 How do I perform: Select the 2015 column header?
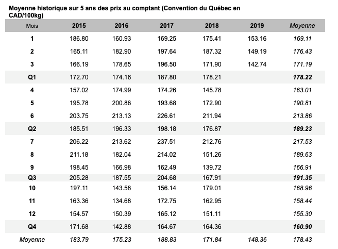coord(79,26)
